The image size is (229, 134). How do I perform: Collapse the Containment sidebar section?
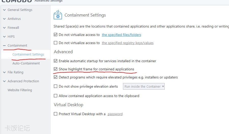pyautogui.click(x=4, y=46)
